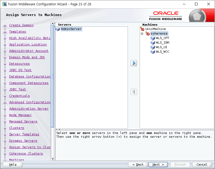Click the wizard title bar application icon
Screen dimensions: 215x169
coord(4,4)
